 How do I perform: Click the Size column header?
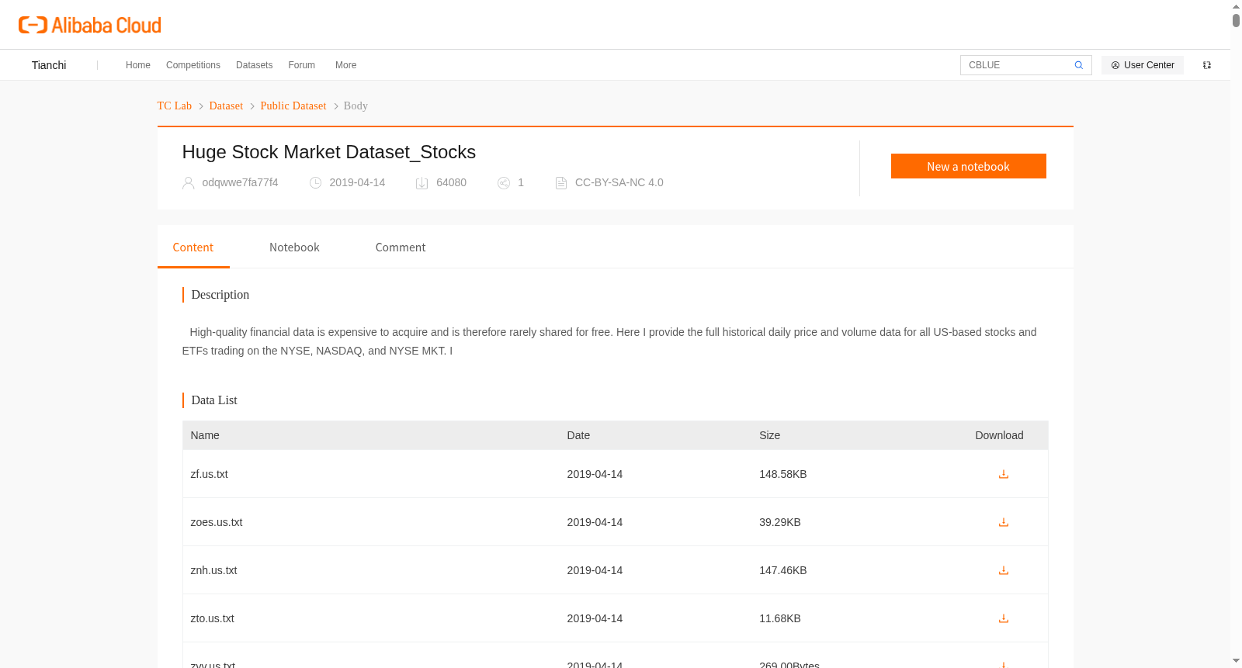point(770,435)
